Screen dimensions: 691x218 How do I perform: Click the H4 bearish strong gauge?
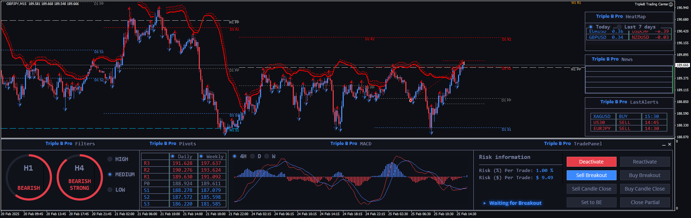(x=79, y=177)
